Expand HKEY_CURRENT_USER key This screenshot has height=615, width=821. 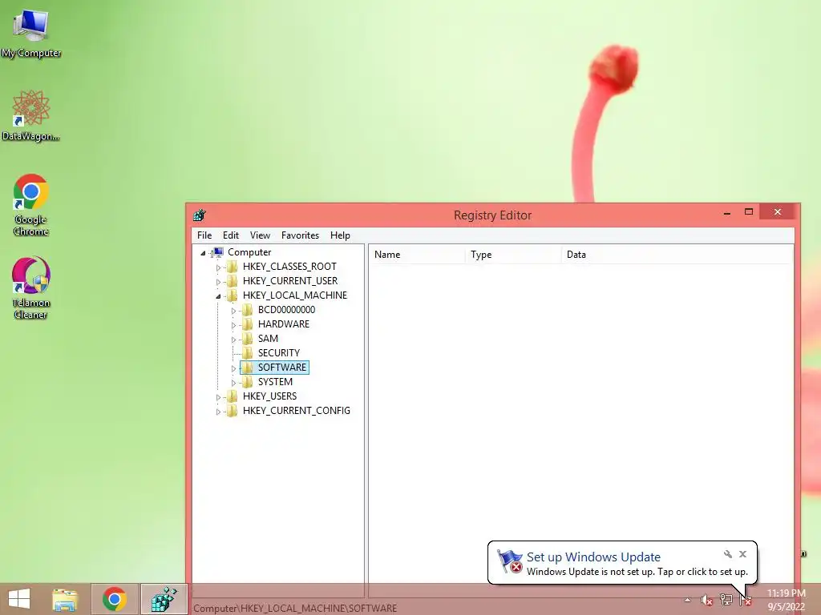(218, 282)
